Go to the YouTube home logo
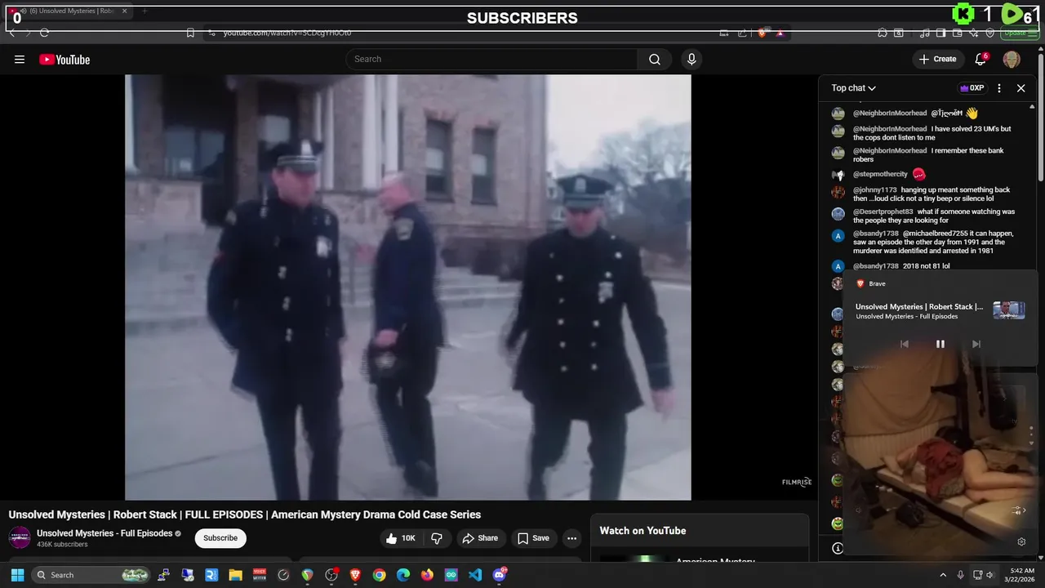The height and width of the screenshot is (588, 1045). click(64, 59)
